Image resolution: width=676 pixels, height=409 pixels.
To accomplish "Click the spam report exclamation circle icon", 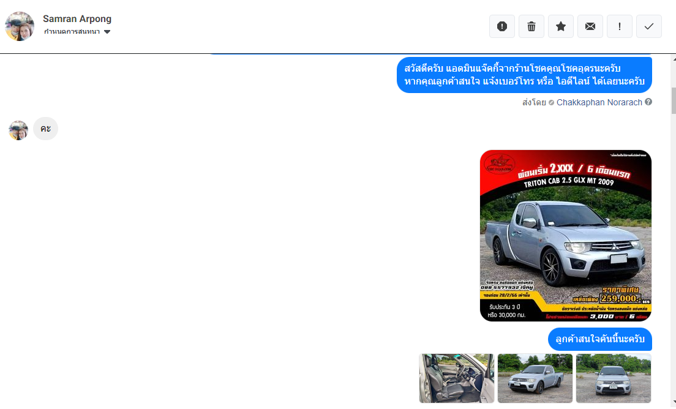I will click(x=502, y=26).
